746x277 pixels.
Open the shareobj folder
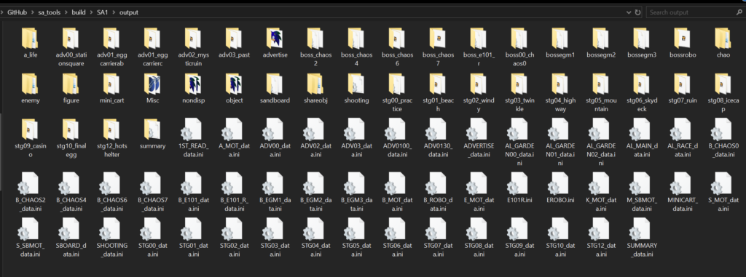pyautogui.click(x=315, y=89)
